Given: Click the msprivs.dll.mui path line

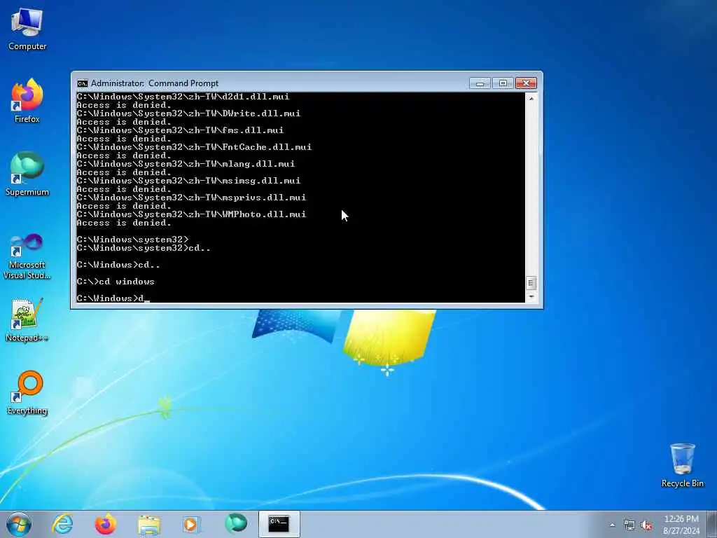Looking at the screenshot, I should pyautogui.click(x=191, y=198).
